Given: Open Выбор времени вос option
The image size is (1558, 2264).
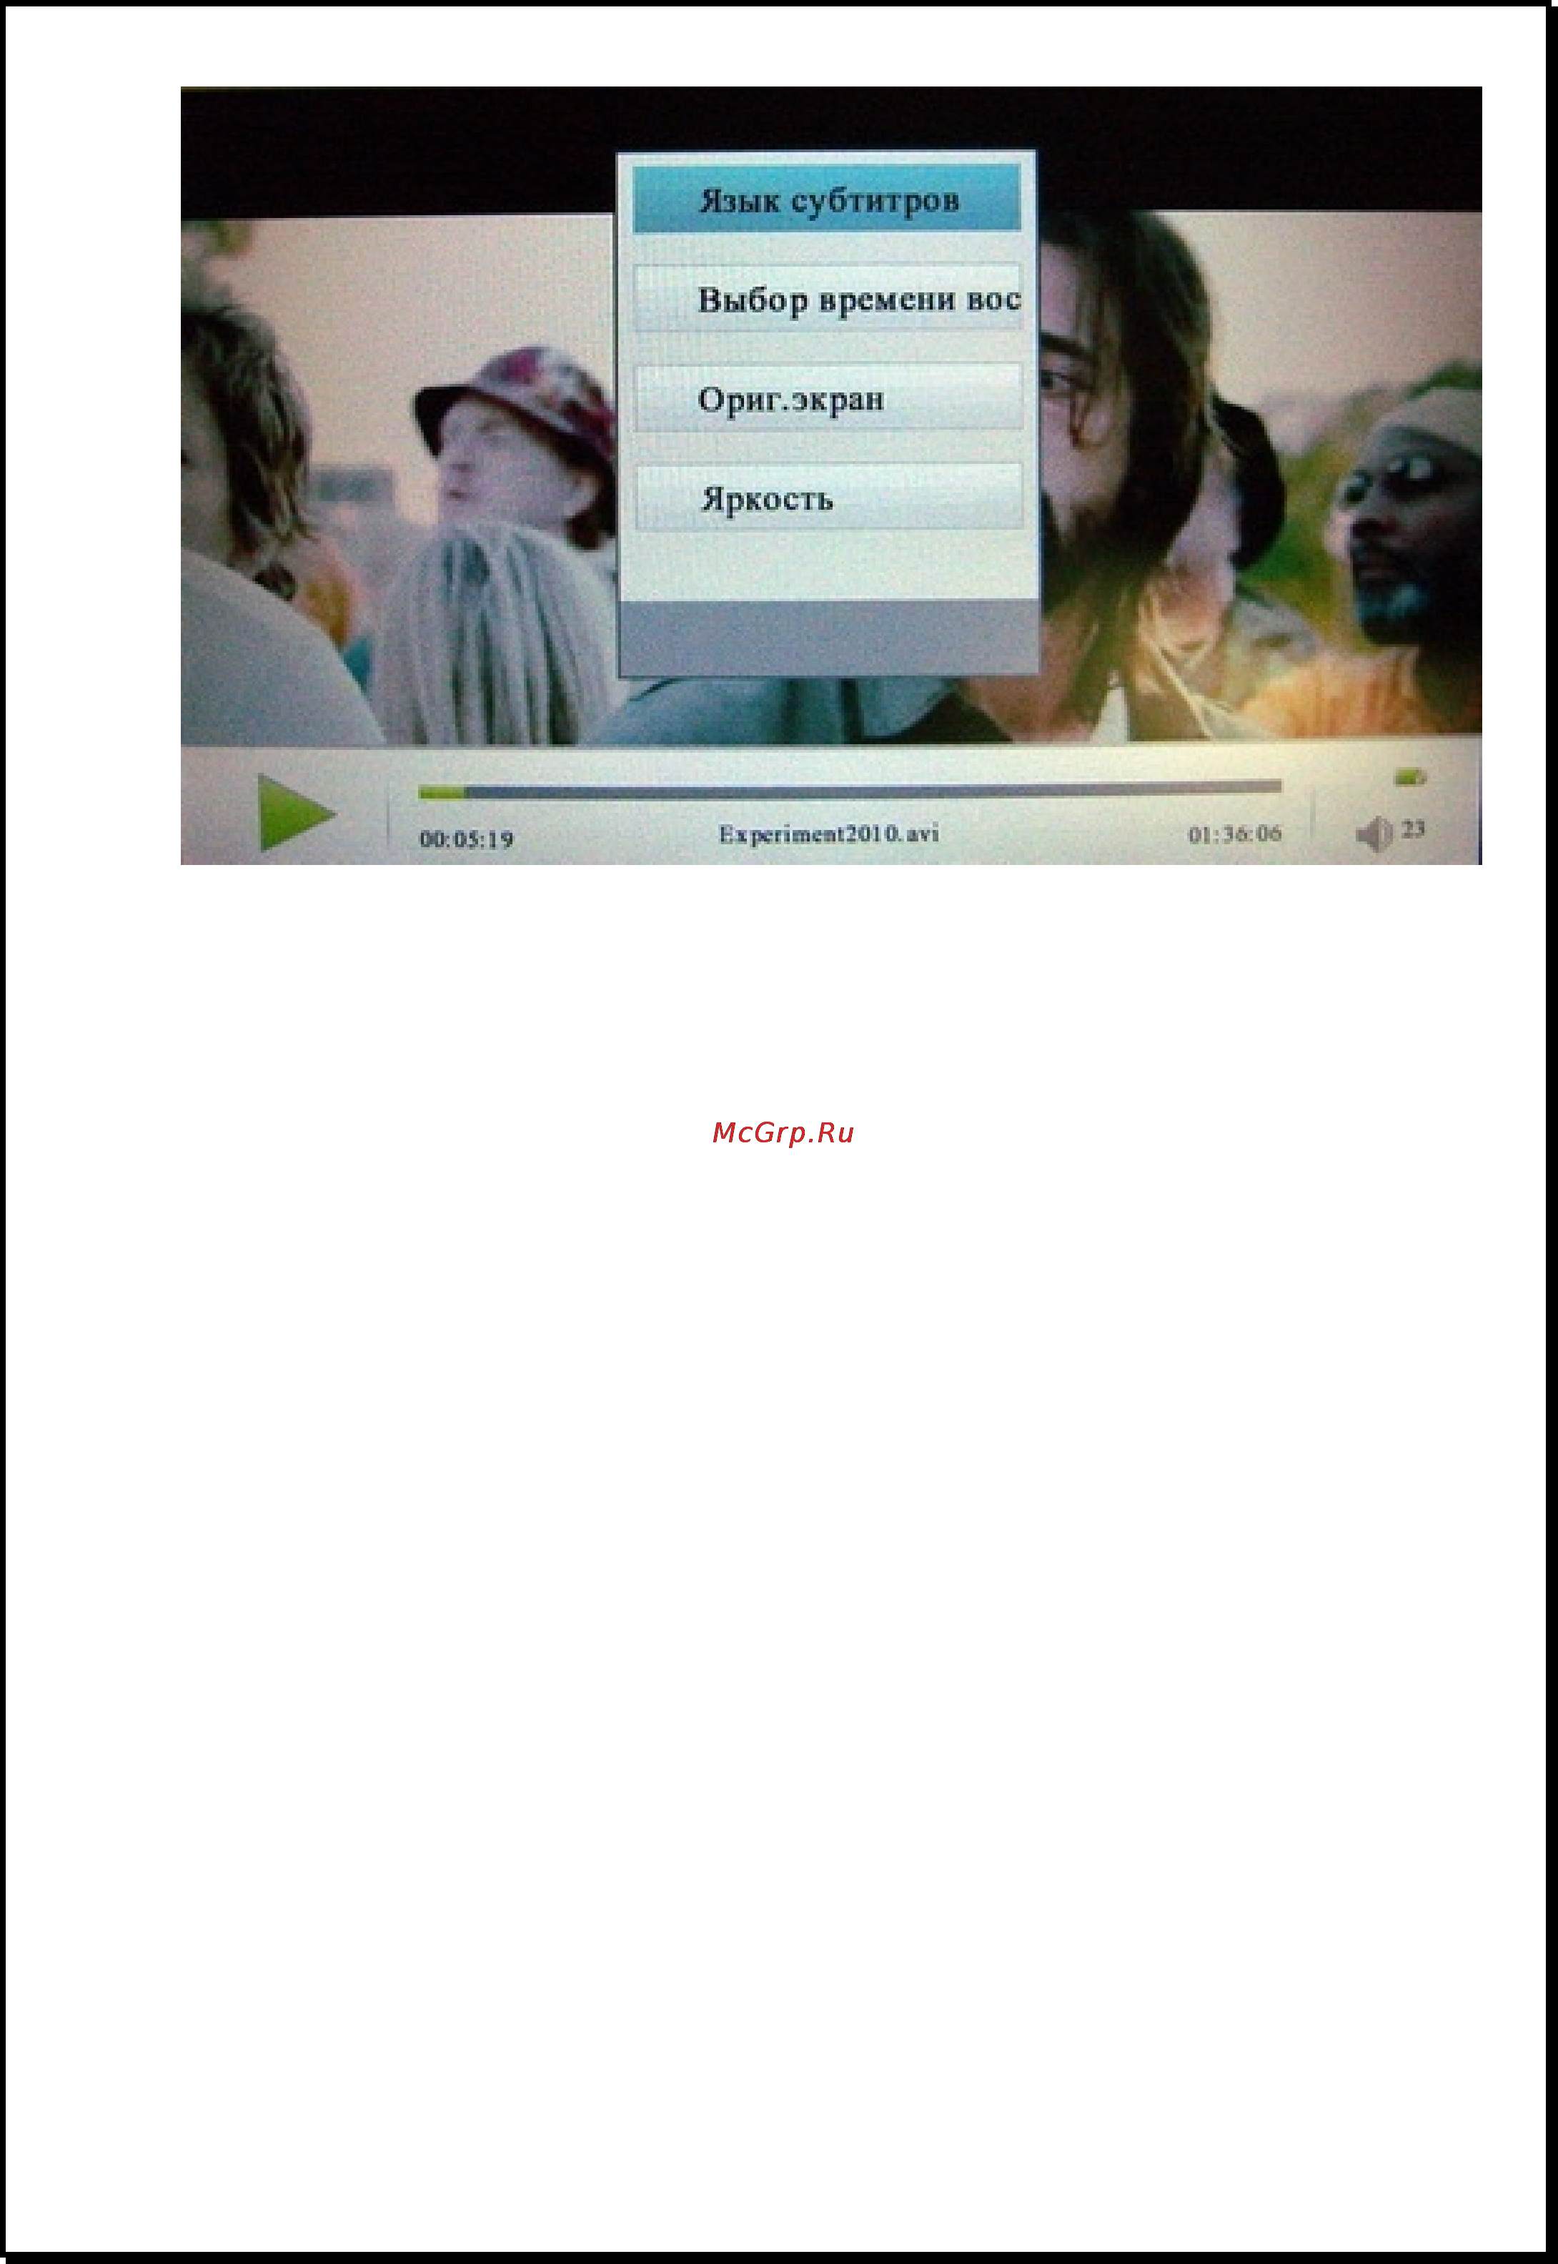Looking at the screenshot, I should tap(828, 299).
